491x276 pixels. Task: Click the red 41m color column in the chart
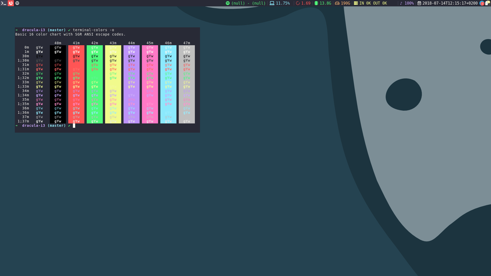point(76,84)
